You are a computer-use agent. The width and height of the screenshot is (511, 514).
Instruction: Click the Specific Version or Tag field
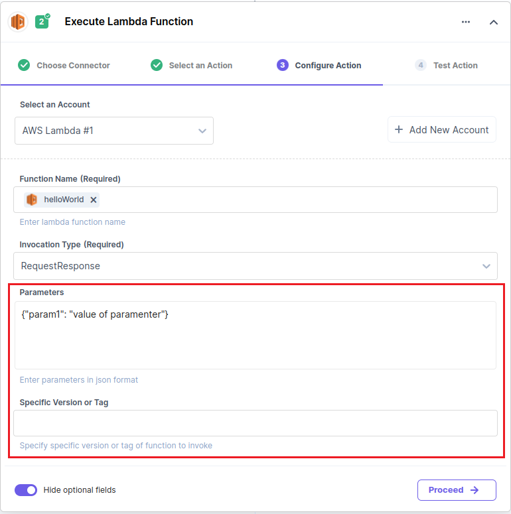pyautogui.click(x=256, y=423)
